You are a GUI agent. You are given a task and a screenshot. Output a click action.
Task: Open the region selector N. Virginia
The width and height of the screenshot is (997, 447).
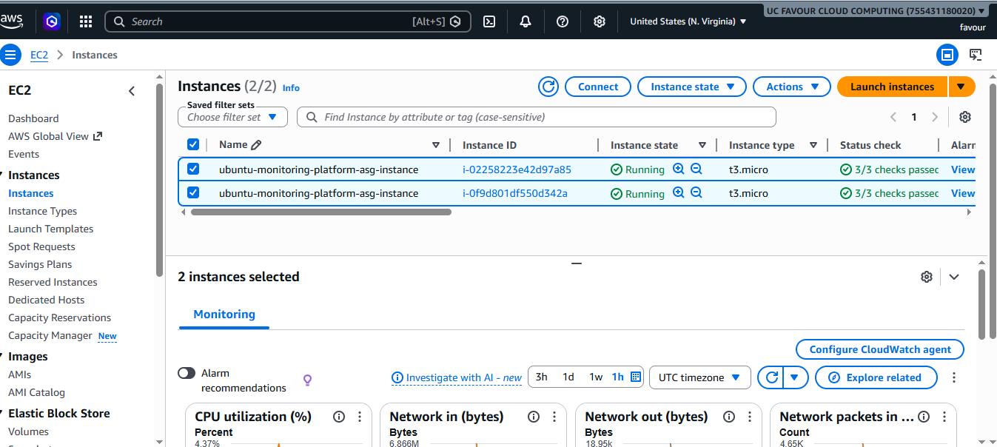point(688,21)
